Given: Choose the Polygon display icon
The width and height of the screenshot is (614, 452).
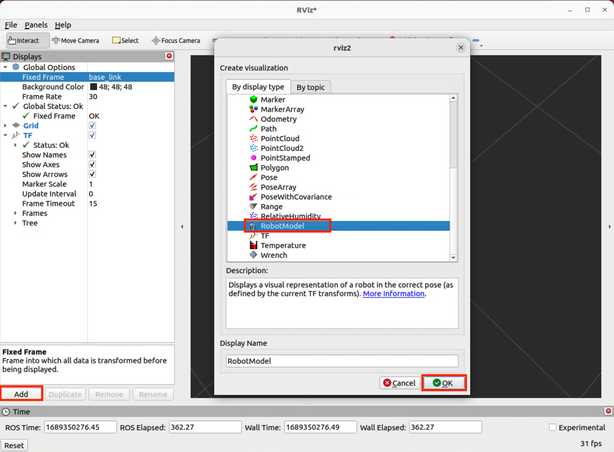Looking at the screenshot, I should coord(253,168).
